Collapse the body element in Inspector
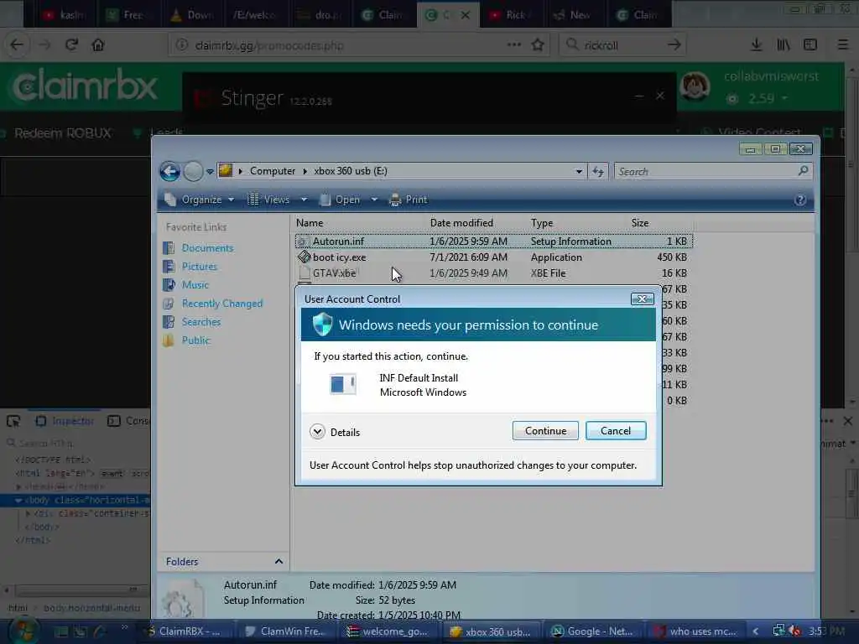Image resolution: width=859 pixels, height=644 pixels. click(x=18, y=500)
